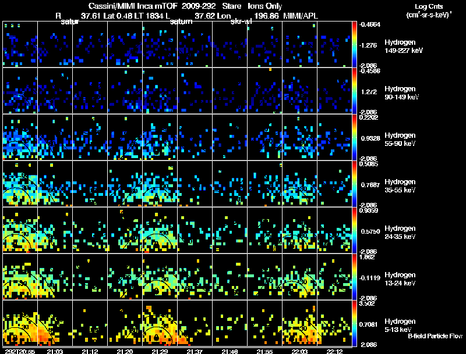Image resolution: width=466 pixels, height=354 pixels.
Task: Select the Hydrogen 5-13 keV label
Action: [x=400, y=326]
